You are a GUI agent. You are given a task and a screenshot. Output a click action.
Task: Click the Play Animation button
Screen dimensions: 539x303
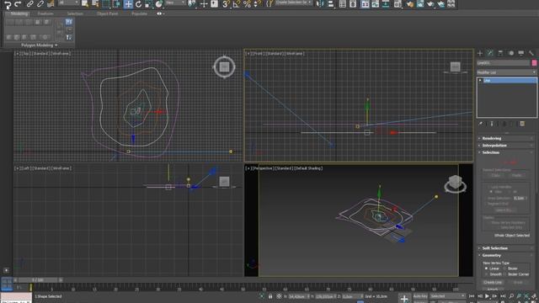(487, 296)
